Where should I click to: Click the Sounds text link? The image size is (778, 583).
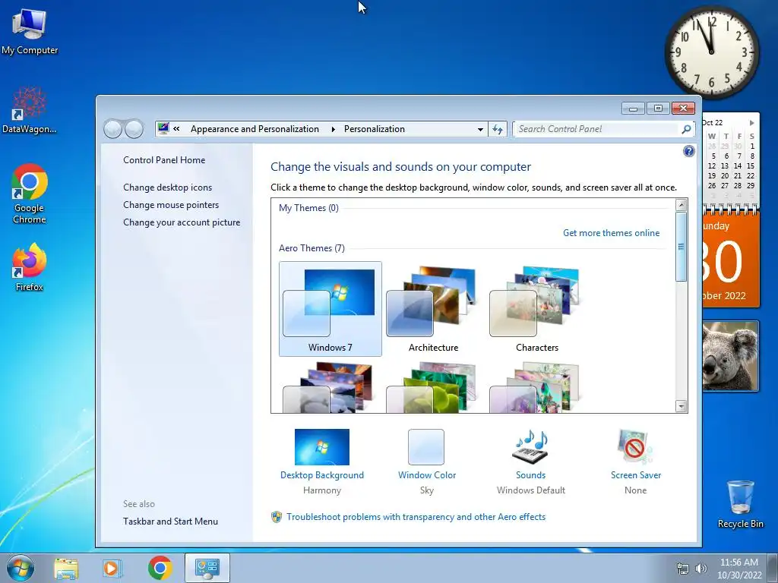[530, 475]
